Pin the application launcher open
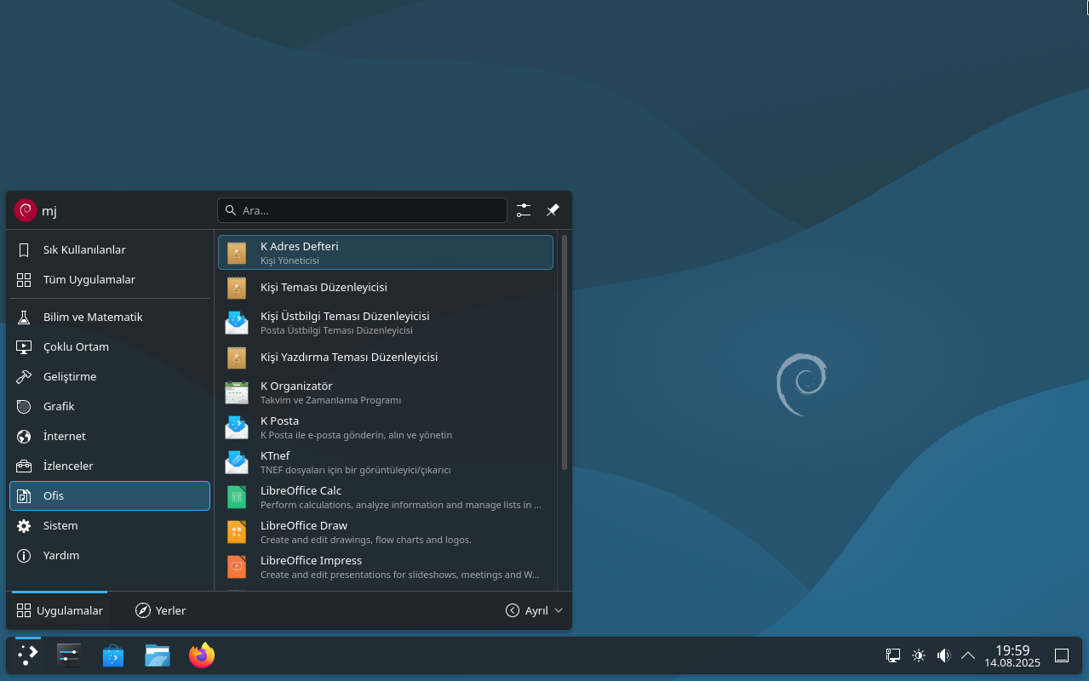Screen dimensions: 1089x681 coord(553,210)
